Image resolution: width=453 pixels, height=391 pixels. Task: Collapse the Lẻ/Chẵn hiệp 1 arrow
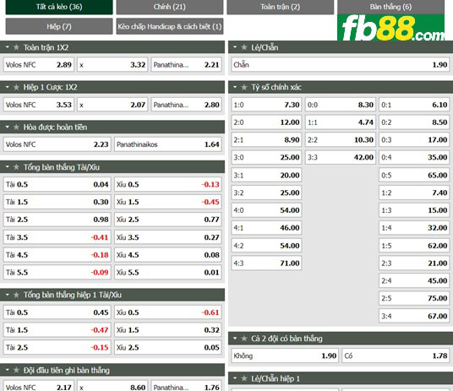coord(235,378)
